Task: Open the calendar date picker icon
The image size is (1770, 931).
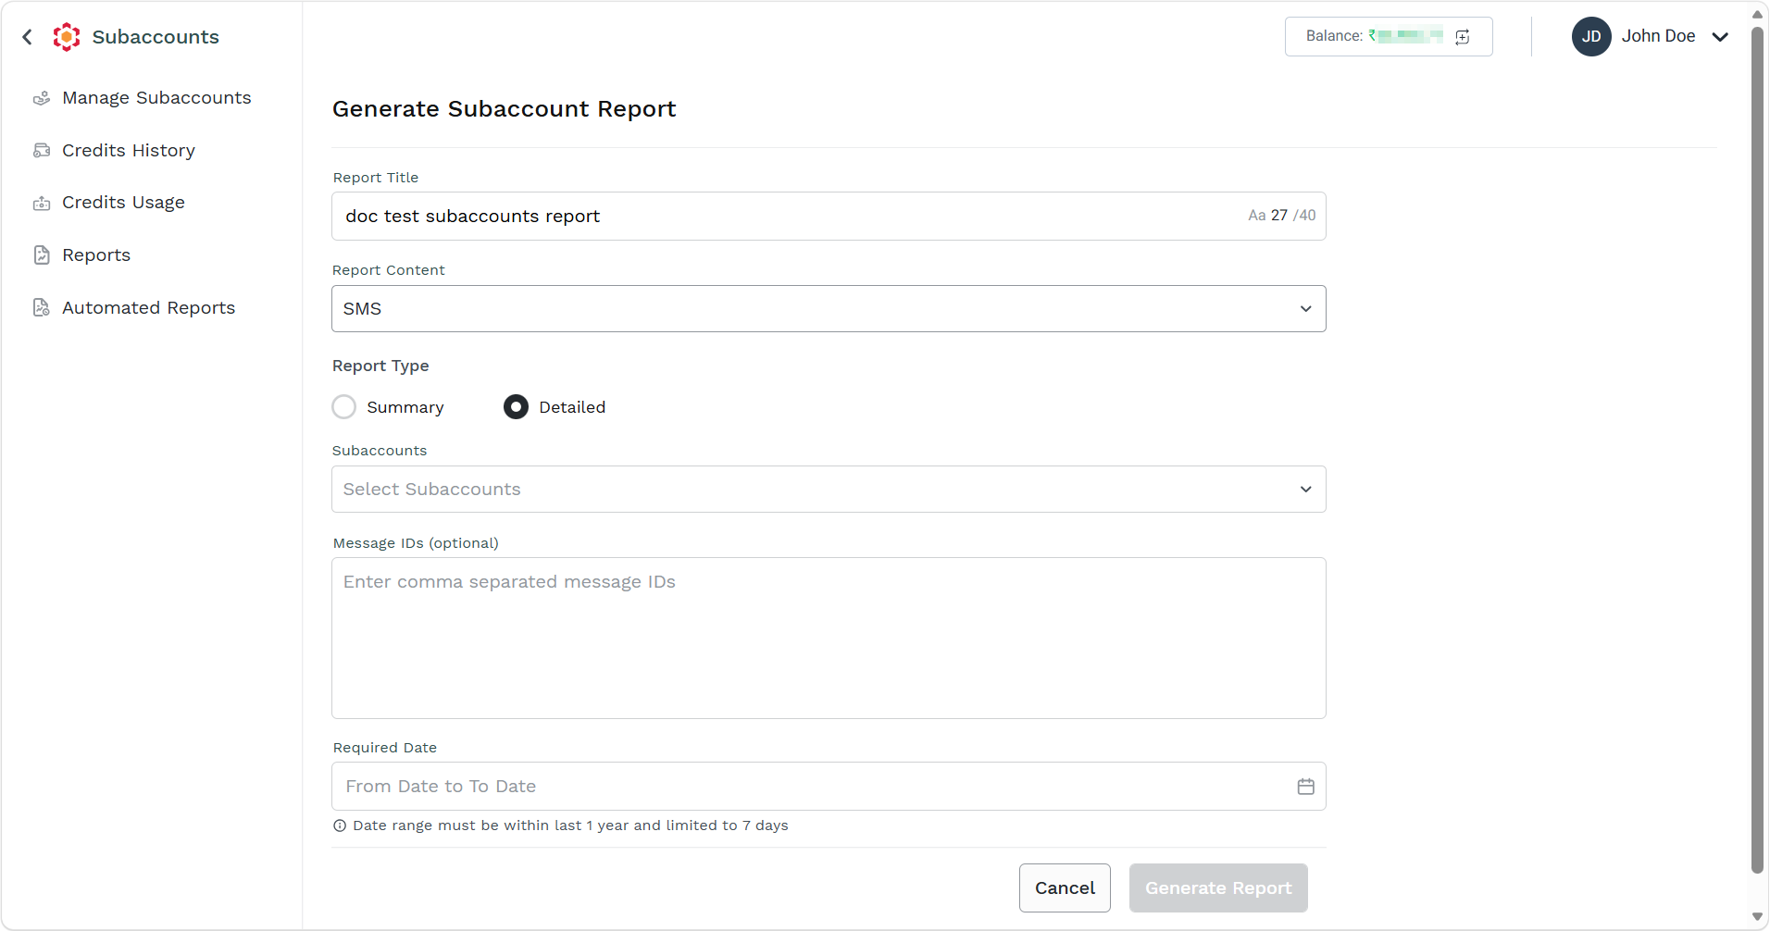Action: [x=1306, y=787]
